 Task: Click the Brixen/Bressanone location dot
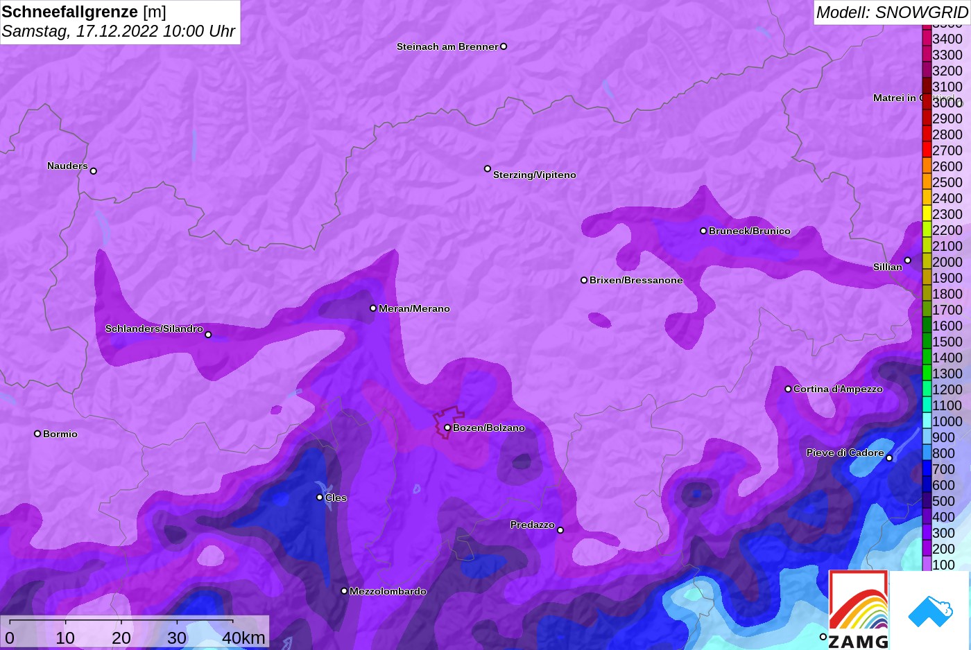coord(584,280)
